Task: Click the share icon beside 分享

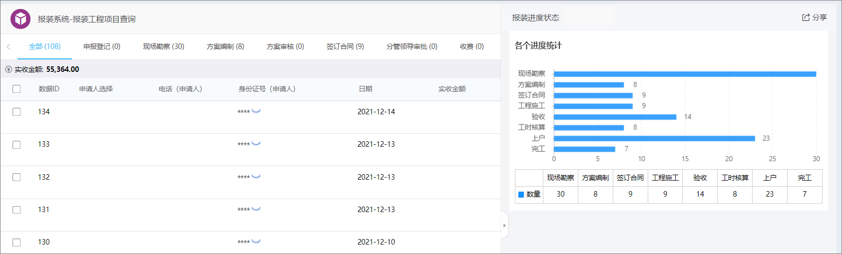Action: click(806, 17)
